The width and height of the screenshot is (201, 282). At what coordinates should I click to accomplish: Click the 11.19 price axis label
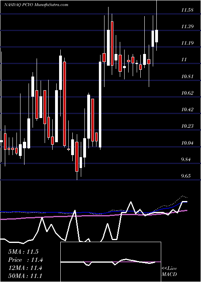pyautogui.click(x=187, y=43)
